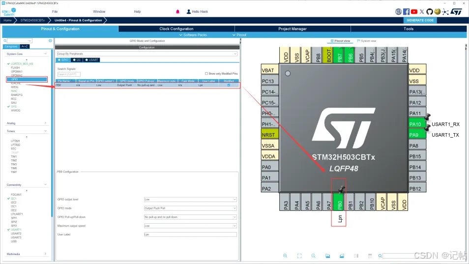Select the I2C radio tab
Viewport: 469px width, 264px height.
(78, 59)
